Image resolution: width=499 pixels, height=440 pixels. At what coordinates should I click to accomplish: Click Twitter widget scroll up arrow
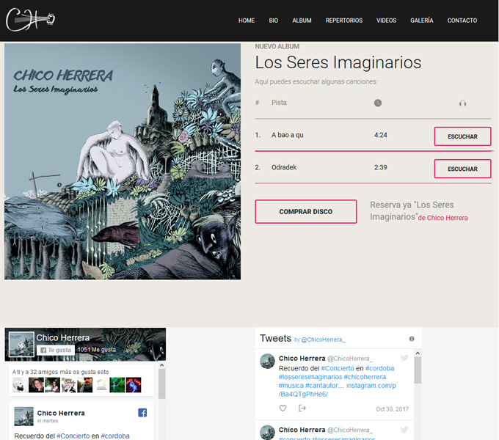click(x=418, y=353)
